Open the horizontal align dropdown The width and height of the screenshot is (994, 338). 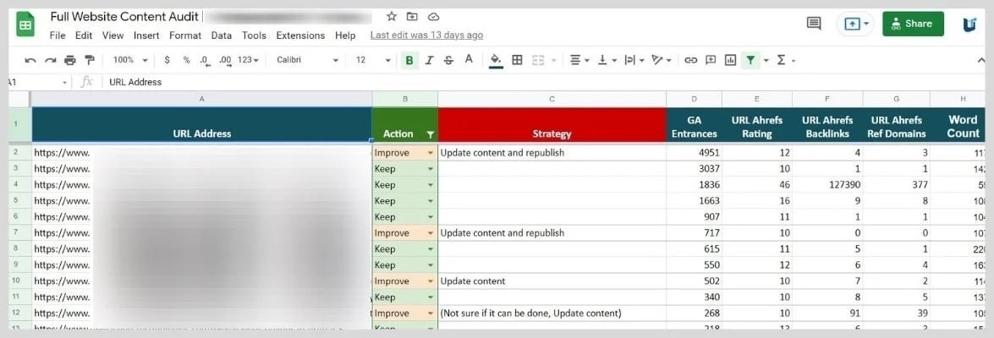[x=579, y=60]
